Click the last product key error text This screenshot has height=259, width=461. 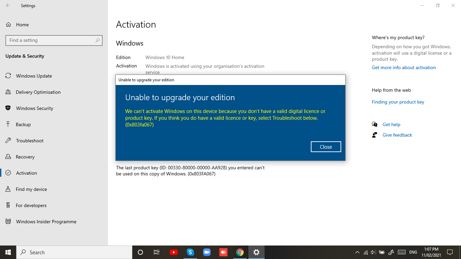[x=190, y=171]
